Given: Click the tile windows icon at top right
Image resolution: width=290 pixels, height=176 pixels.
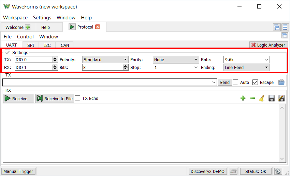Looking at the screenshot, I should 285,27.
